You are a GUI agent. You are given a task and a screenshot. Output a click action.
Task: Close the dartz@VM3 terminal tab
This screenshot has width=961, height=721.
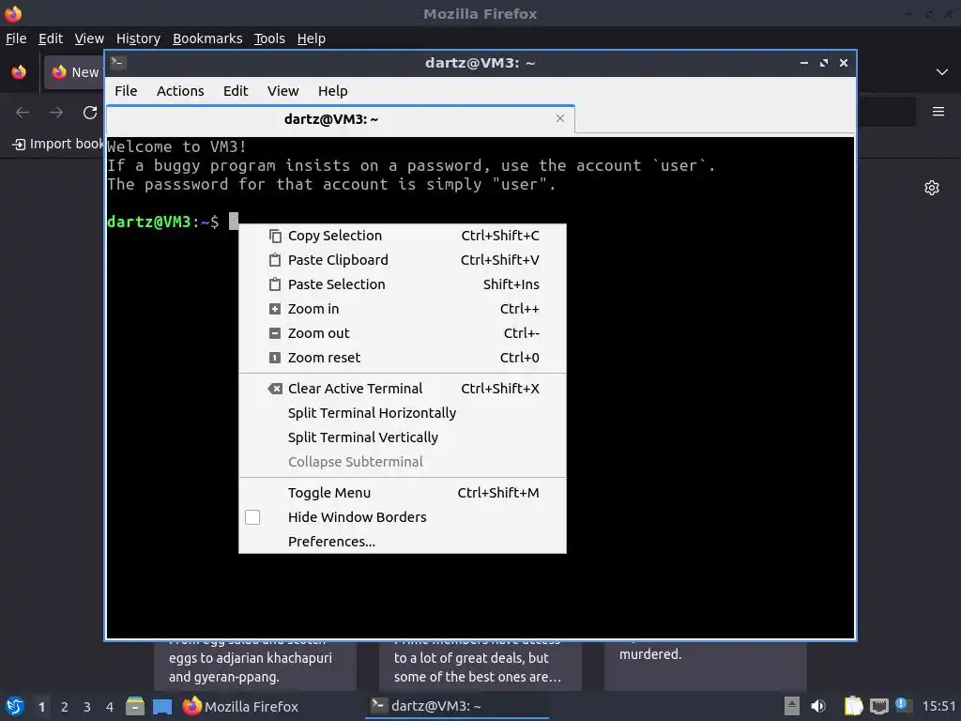click(x=559, y=118)
